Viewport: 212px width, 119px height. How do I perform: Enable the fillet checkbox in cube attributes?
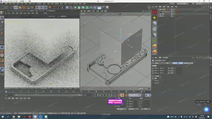tap(161, 78)
